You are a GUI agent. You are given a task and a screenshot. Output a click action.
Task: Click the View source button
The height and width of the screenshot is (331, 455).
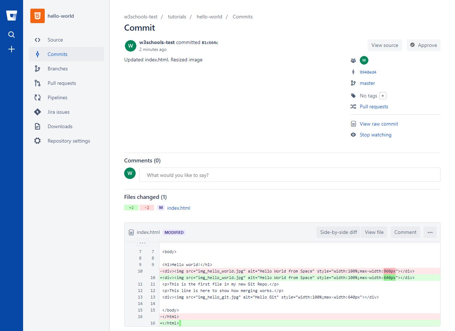385,45
